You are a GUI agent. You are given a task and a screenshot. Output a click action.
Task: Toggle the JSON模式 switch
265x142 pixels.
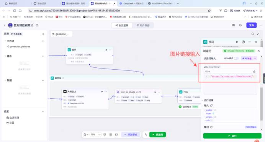tap(236, 59)
